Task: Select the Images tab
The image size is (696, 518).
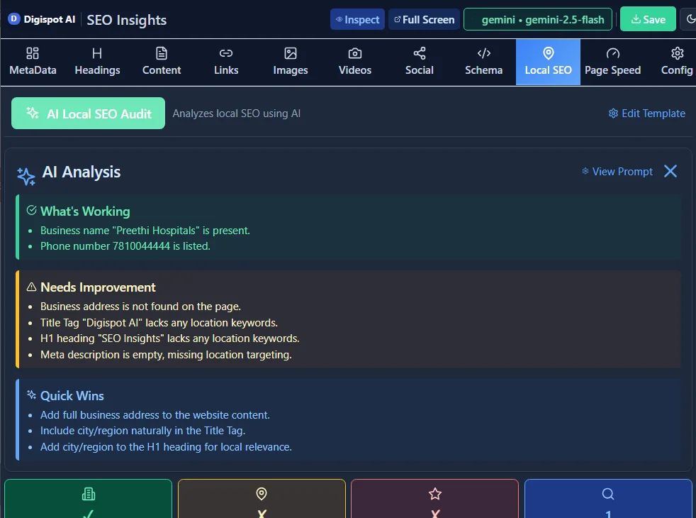Action: 291,62
